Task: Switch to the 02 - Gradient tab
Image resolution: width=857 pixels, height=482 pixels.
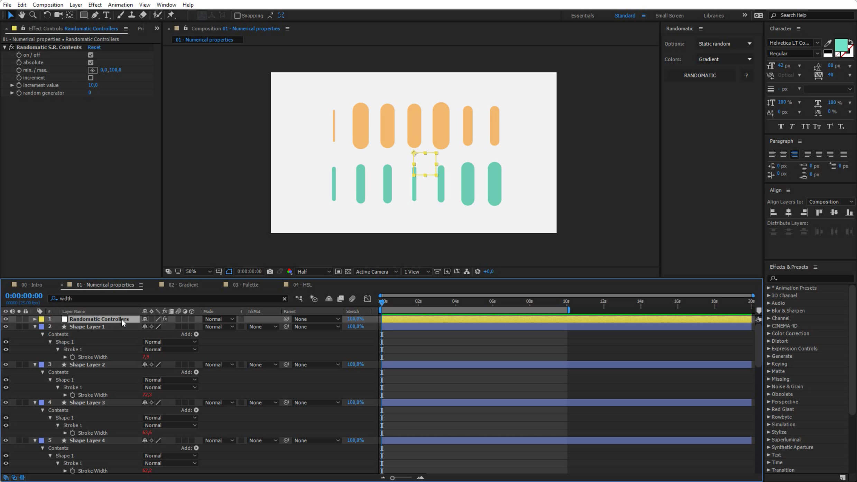Action: 183,285
